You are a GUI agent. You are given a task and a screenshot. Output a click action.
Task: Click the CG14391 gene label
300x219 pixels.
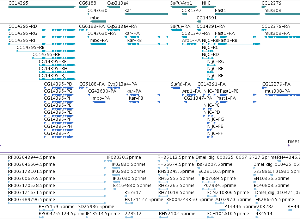click(207, 18)
